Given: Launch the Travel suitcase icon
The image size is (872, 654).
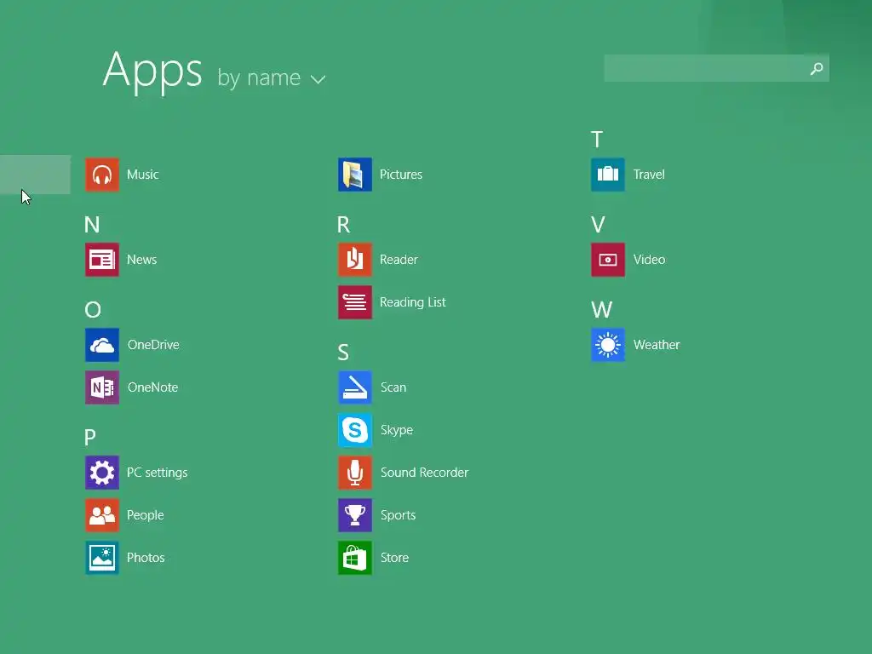Looking at the screenshot, I should pos(608,175).
